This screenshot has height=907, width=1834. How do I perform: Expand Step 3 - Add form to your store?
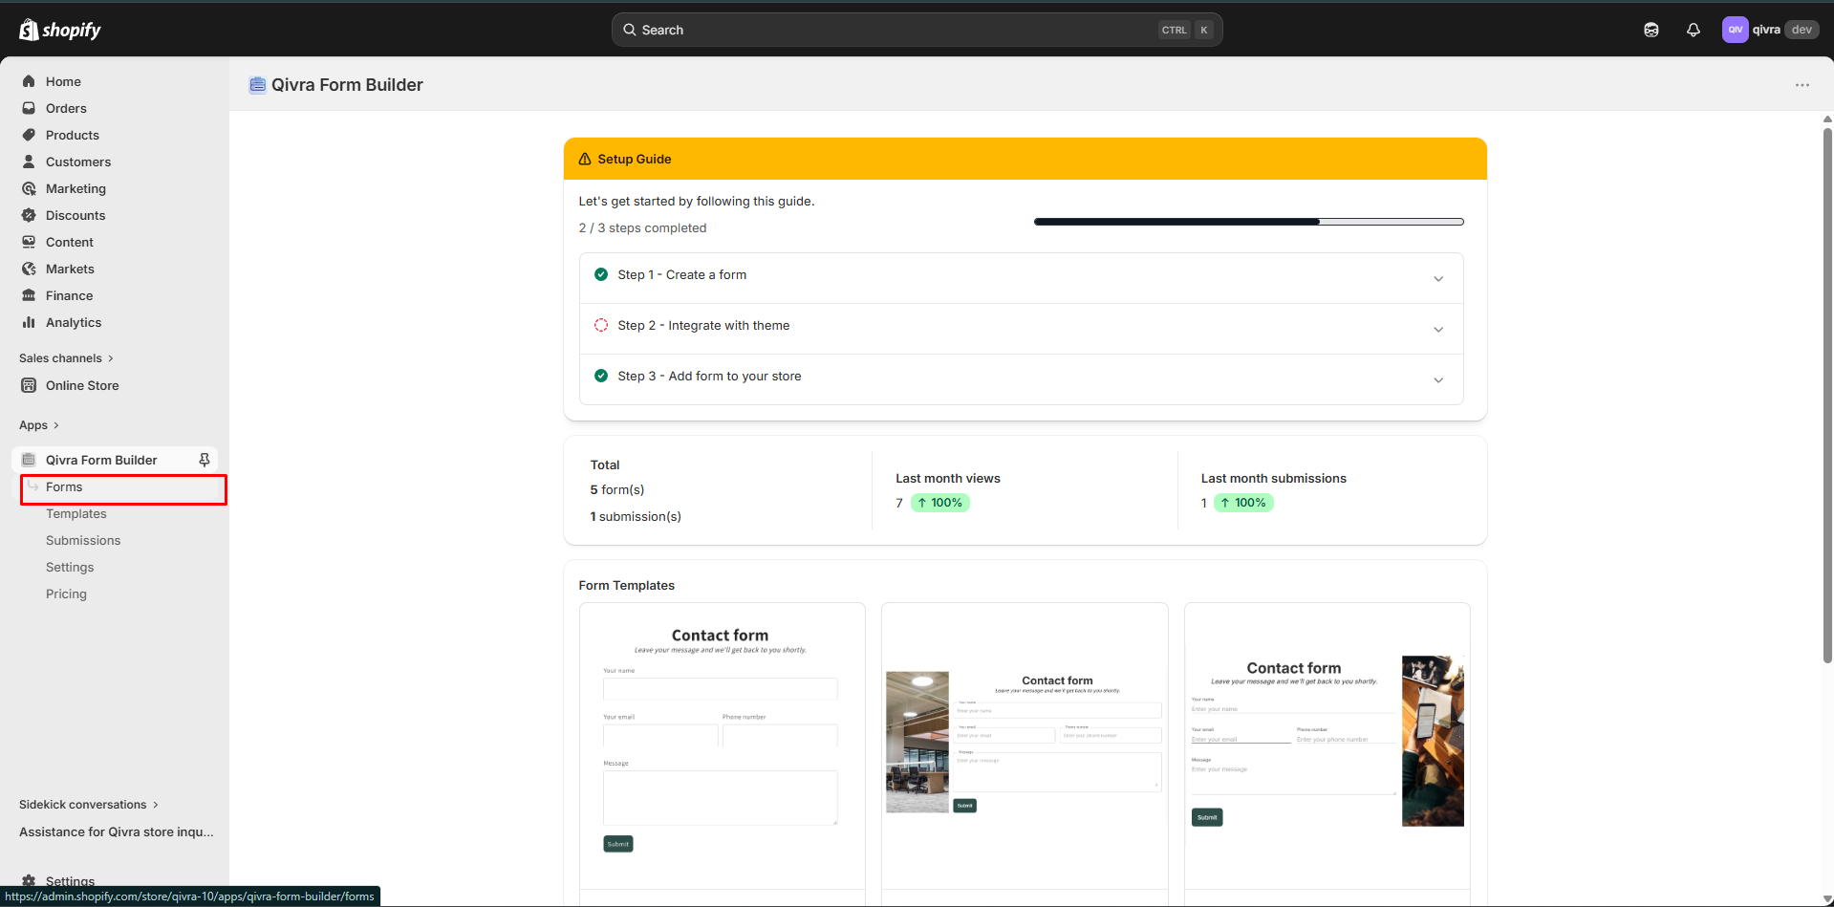(1438, 379)
